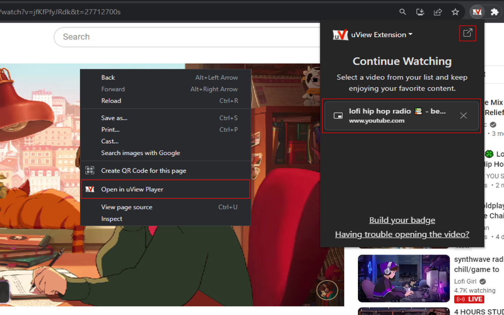Click the Create QR Code icon in context menu
The height and width of the screenshot is (315, 504).
(x=90, y=170)
